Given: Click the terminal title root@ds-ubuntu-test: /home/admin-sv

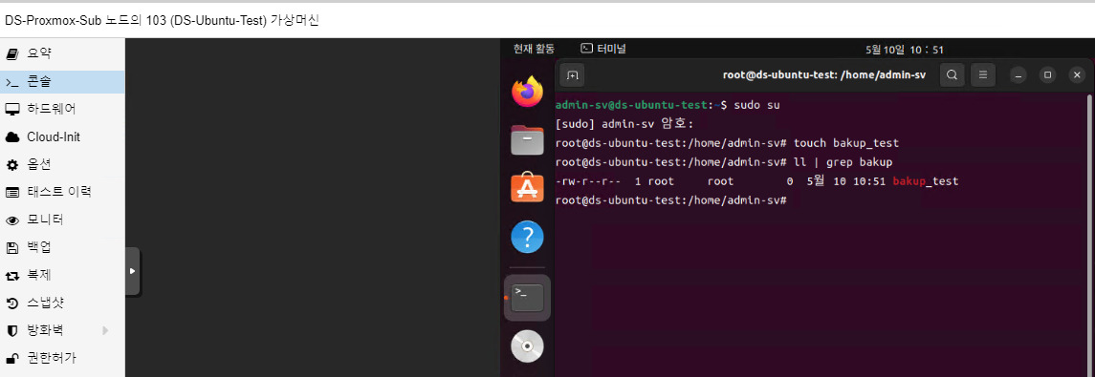Looking at the screenshot, I should tap(824, 74).
